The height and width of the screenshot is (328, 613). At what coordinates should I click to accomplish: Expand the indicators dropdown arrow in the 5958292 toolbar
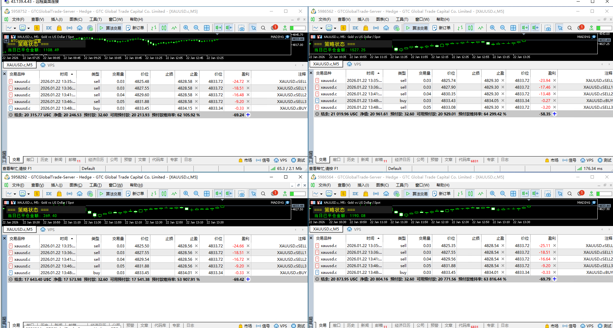(28, 194)
